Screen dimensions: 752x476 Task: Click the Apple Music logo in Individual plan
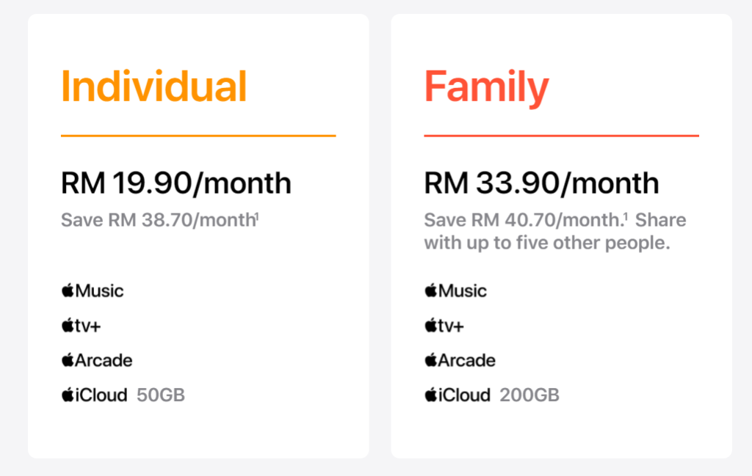click(93, 290)
